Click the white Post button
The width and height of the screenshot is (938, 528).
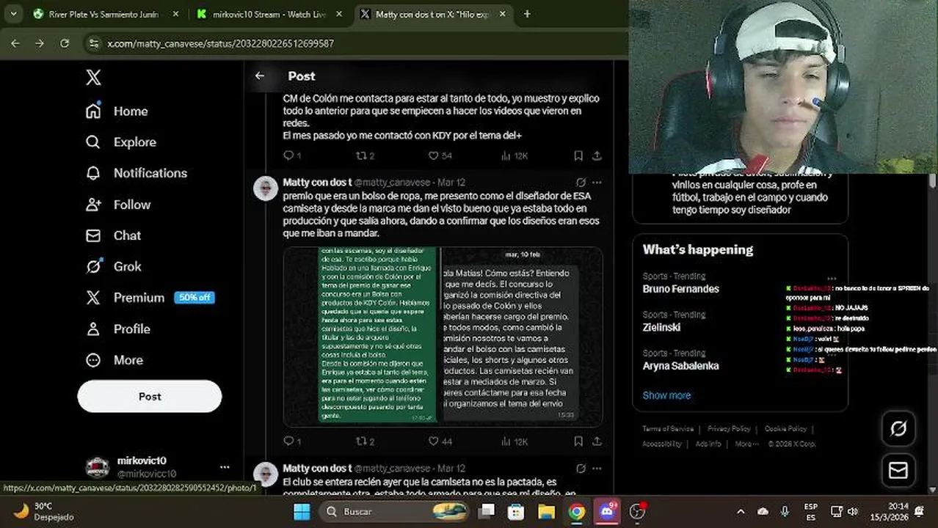click(150, 396)
